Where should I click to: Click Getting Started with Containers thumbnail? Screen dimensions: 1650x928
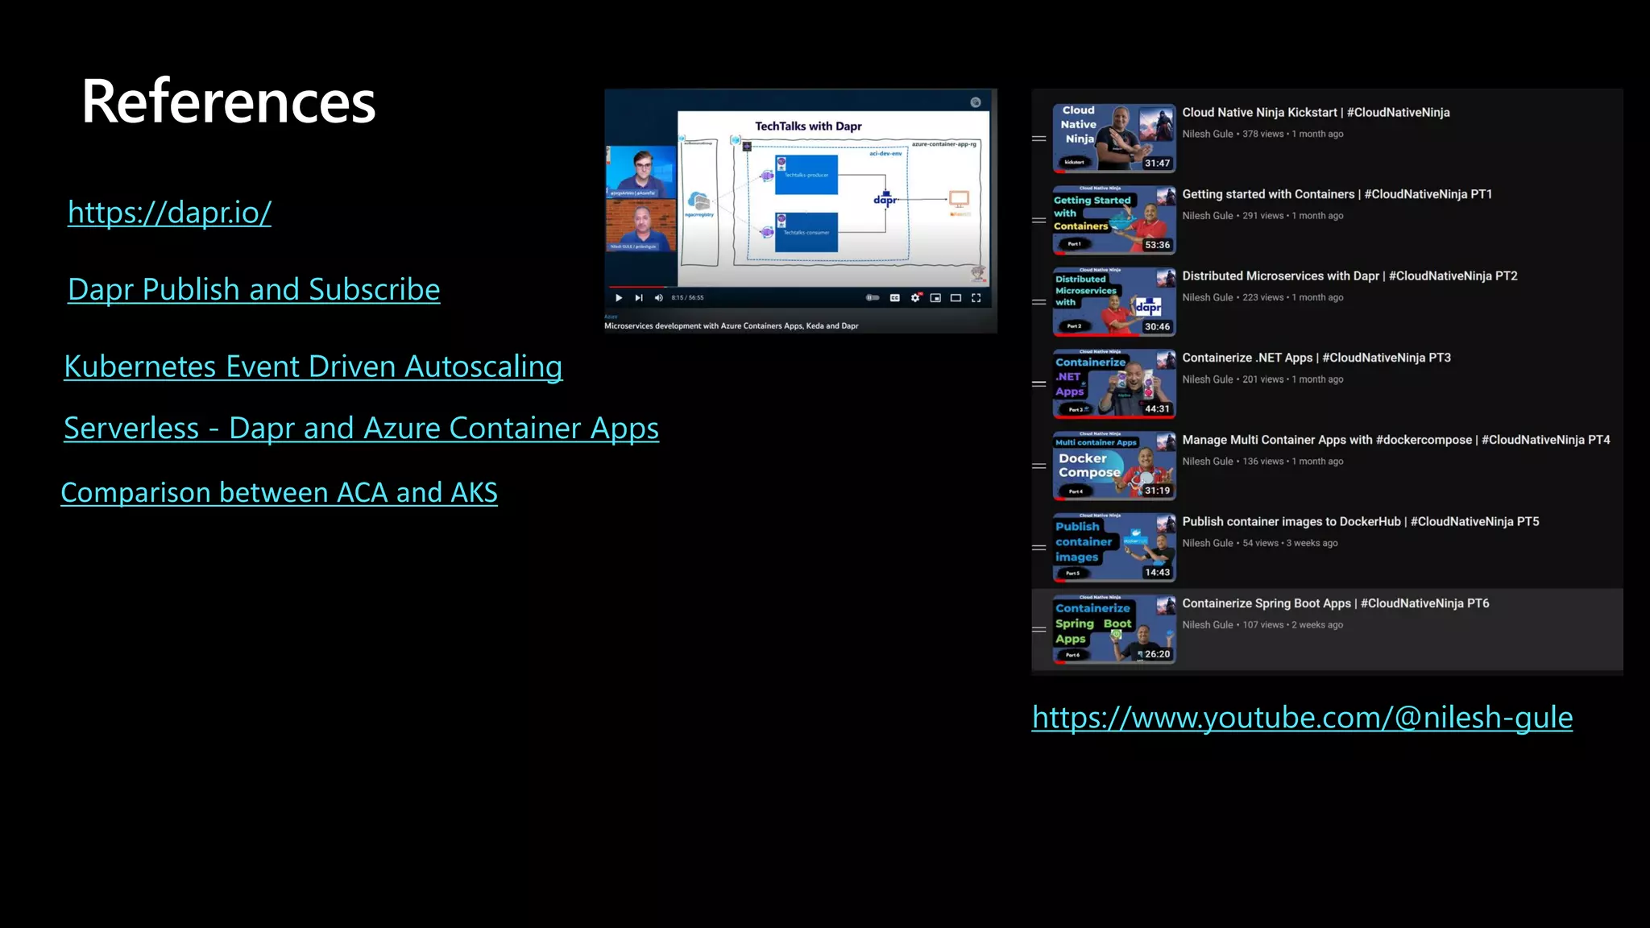pyautogui.click(x=1114, y=220)
